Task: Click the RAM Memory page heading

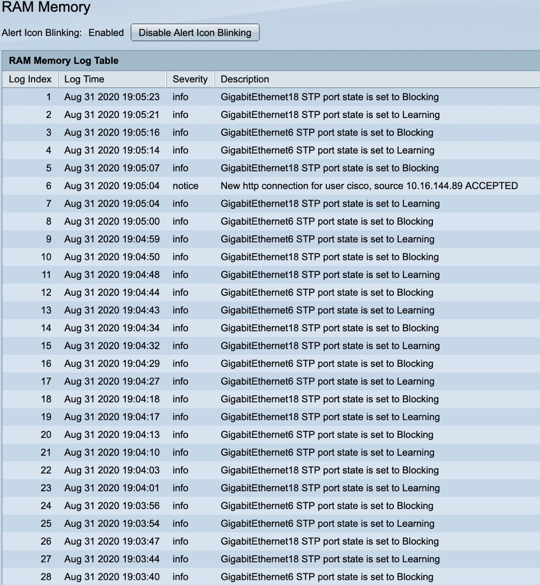Action: tap(46, 7)
